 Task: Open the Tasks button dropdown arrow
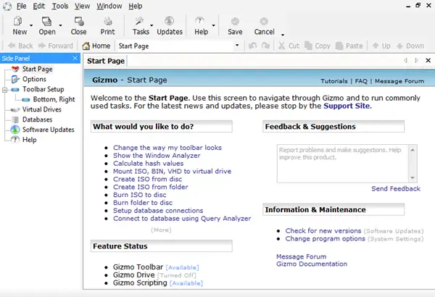click(152, 25)
